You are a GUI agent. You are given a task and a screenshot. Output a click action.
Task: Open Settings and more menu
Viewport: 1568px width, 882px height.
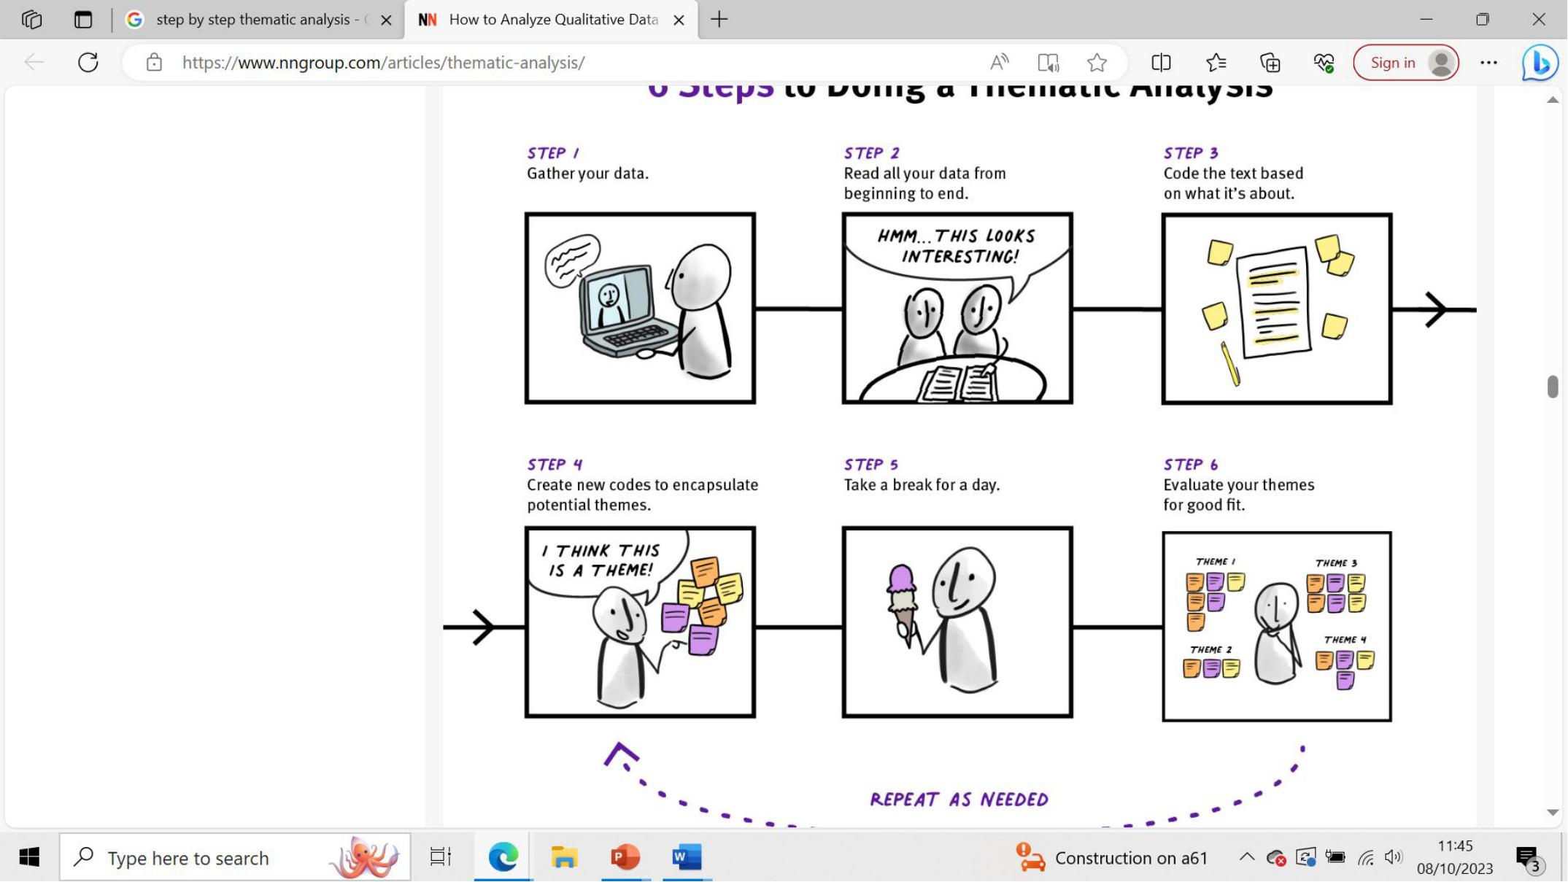(1488, 63)
